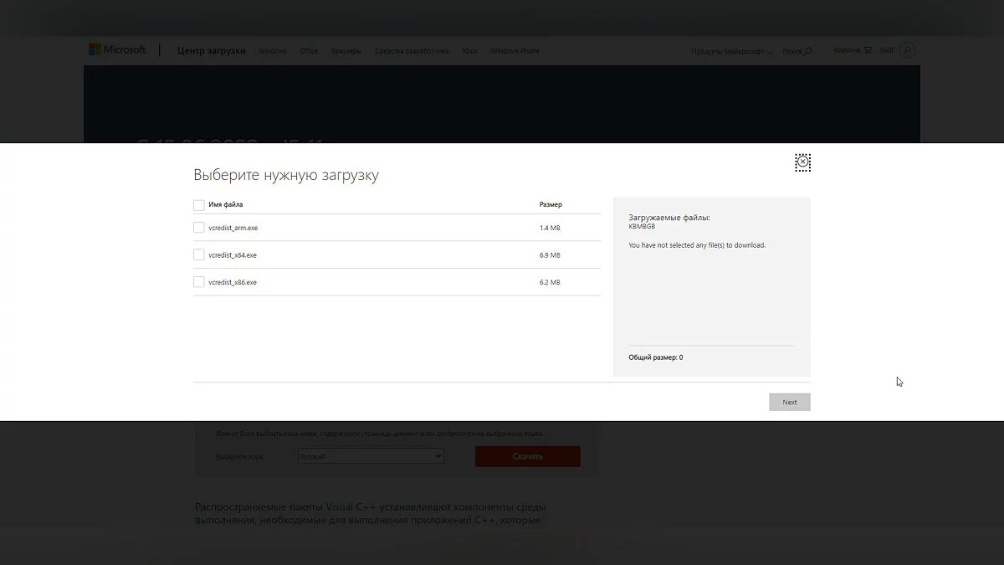Open the Windows menu in page header
Image resolution: width=1004 pixels, height=565 pixels.
coord(273,51)
